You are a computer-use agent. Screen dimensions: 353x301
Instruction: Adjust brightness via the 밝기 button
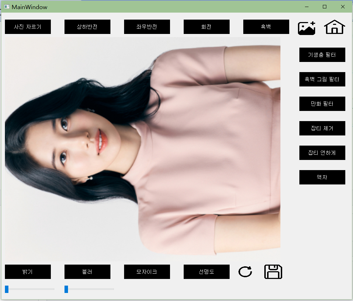pos(28,272)
